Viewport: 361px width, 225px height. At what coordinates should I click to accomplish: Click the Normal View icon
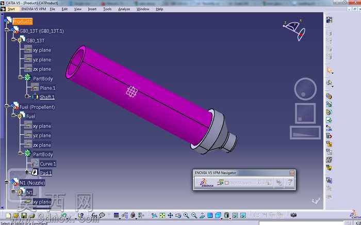202,216
